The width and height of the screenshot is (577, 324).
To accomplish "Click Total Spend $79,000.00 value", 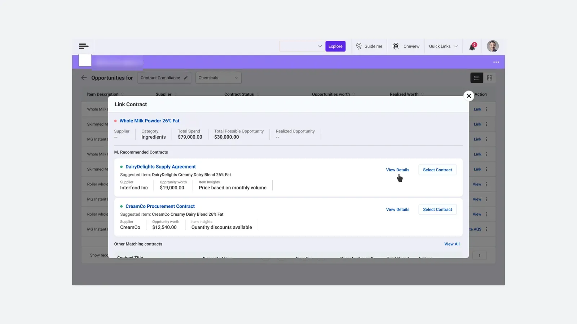I will point(190,137).
